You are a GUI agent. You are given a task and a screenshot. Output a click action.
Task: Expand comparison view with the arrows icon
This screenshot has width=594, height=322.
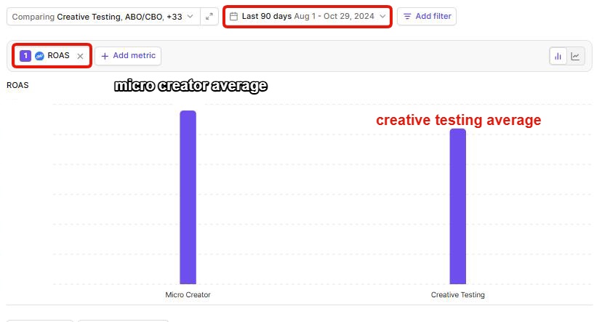[x=209, y=17]
